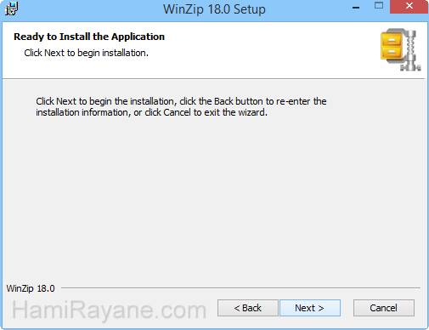Click the 'WinZip 18.0 Setup' title text
Image resolution: width=429 pixels, height=330 pixels.
[x=214, y=9]
